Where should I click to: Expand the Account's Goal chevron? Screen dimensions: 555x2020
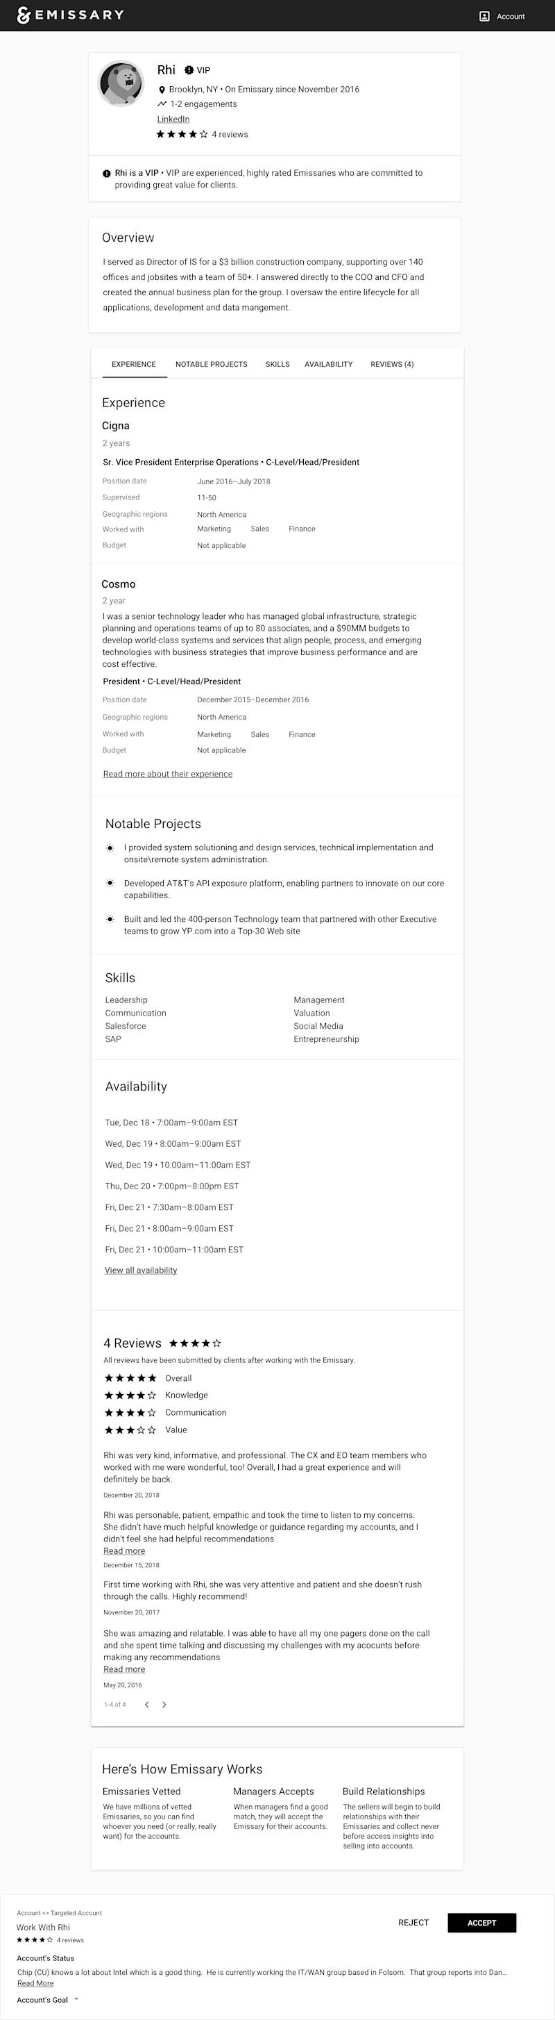pos(76,1999)
